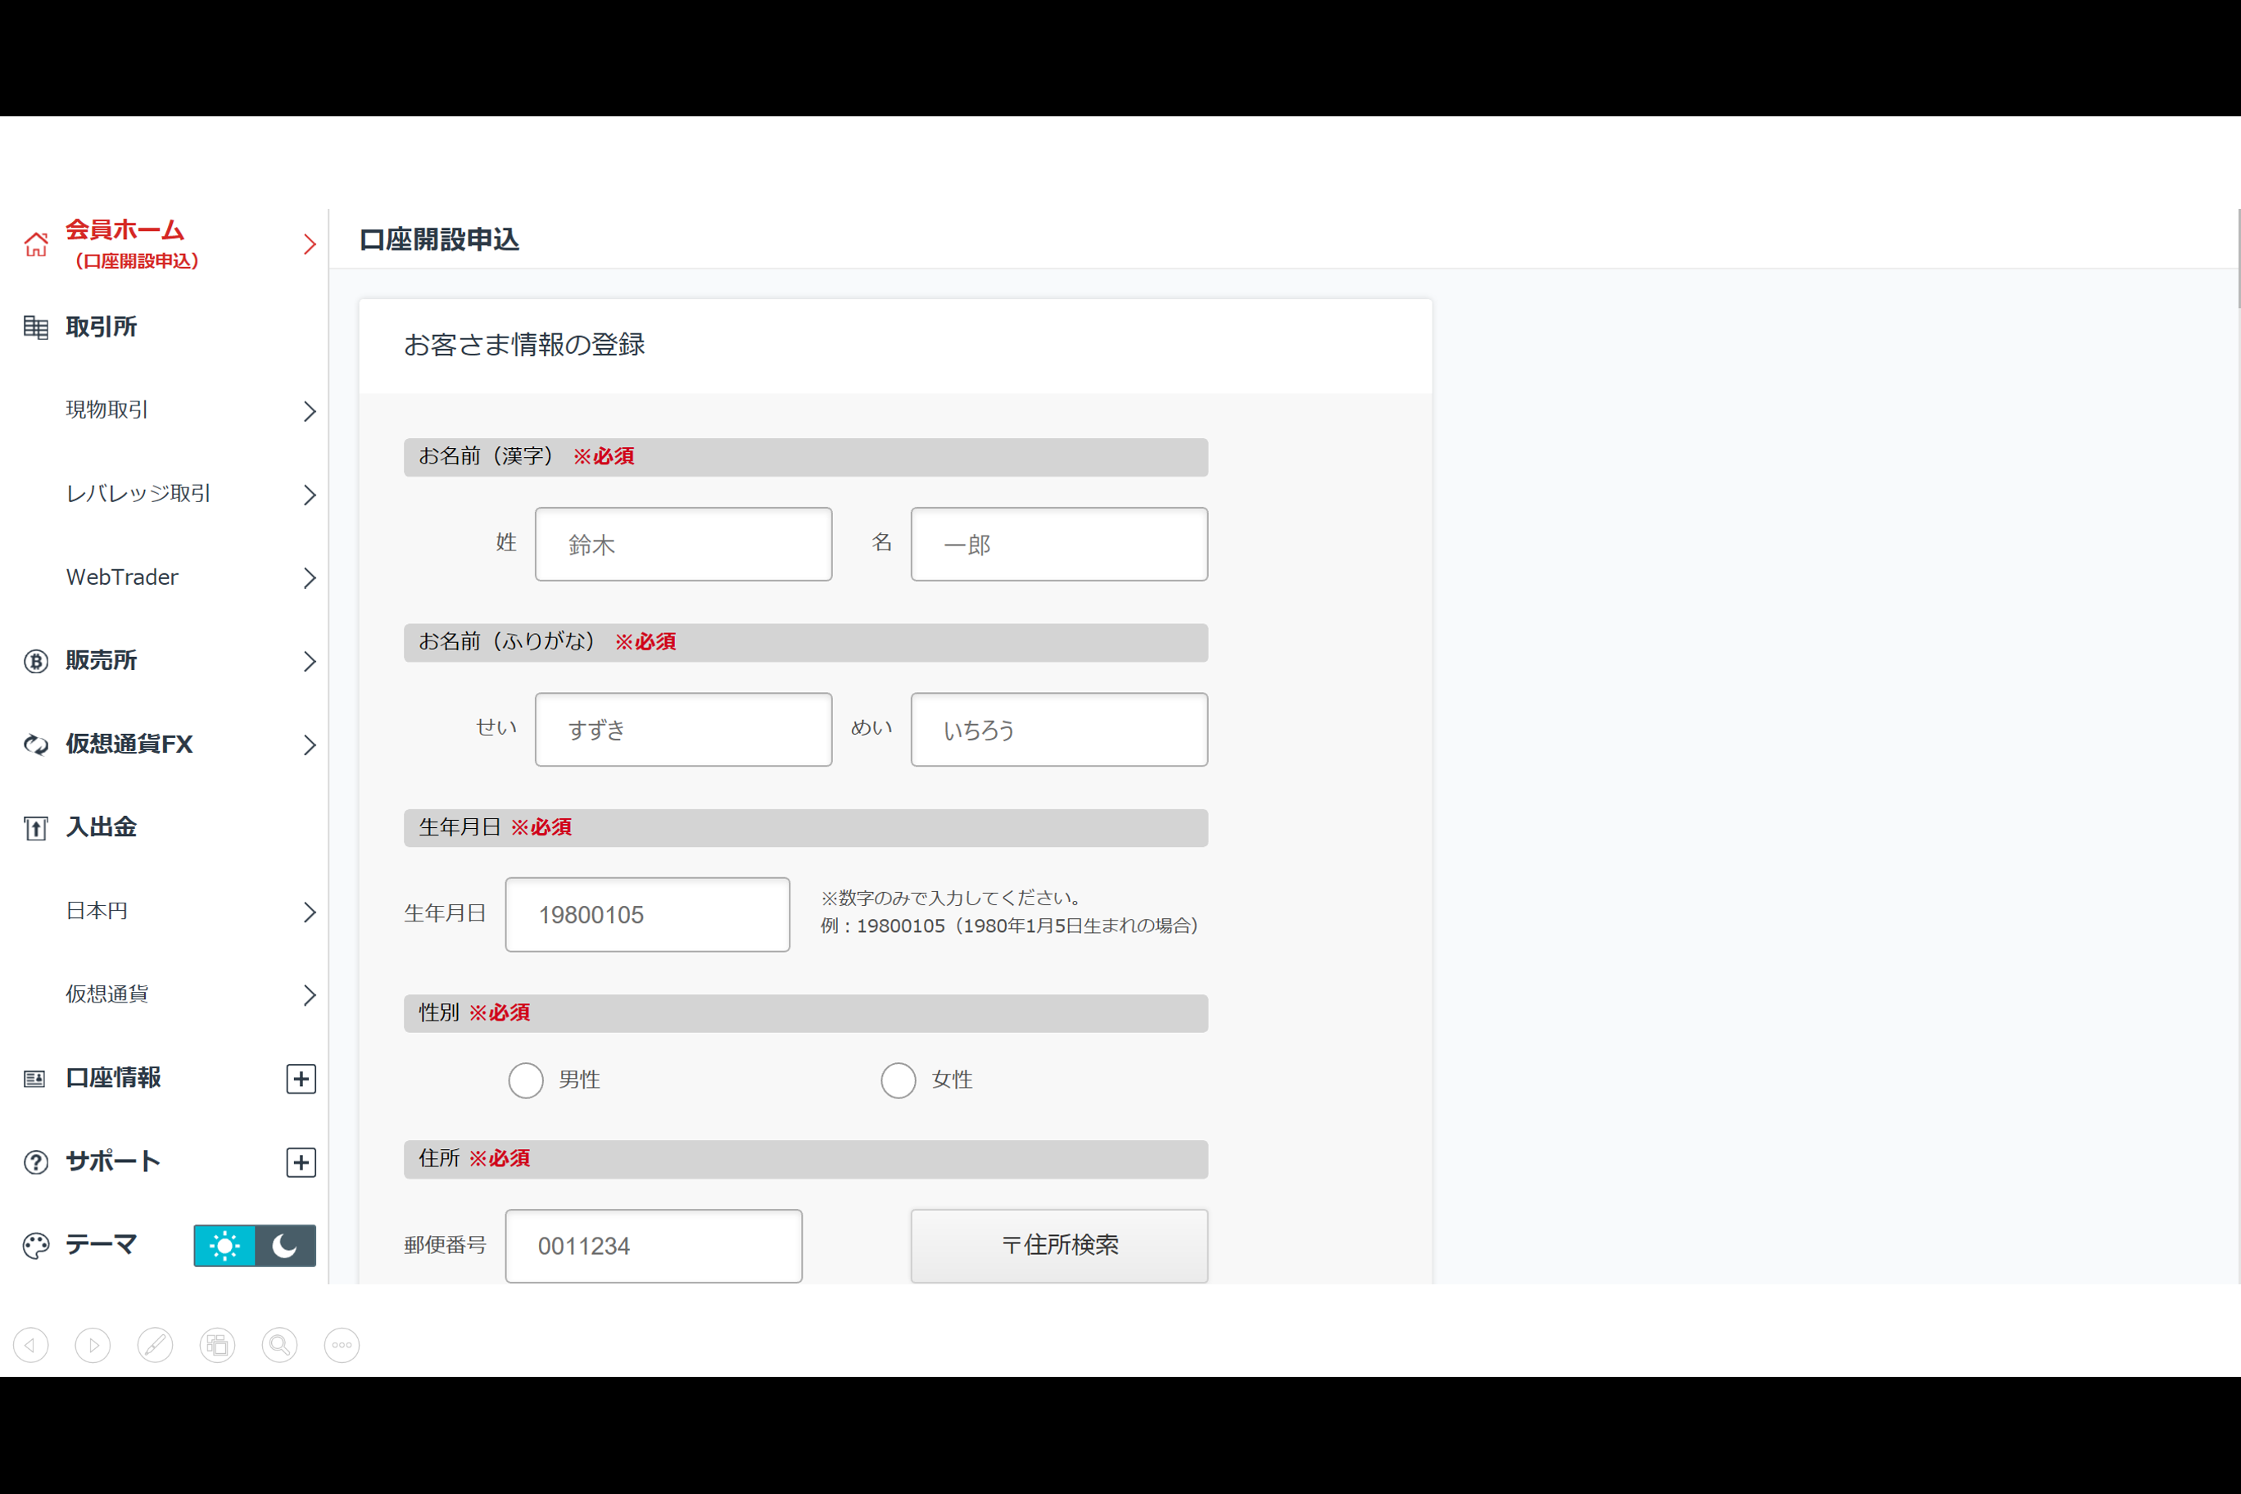Open the see-all-slides grid icon
The image size is (2241, 1494).
(217, 1346)
